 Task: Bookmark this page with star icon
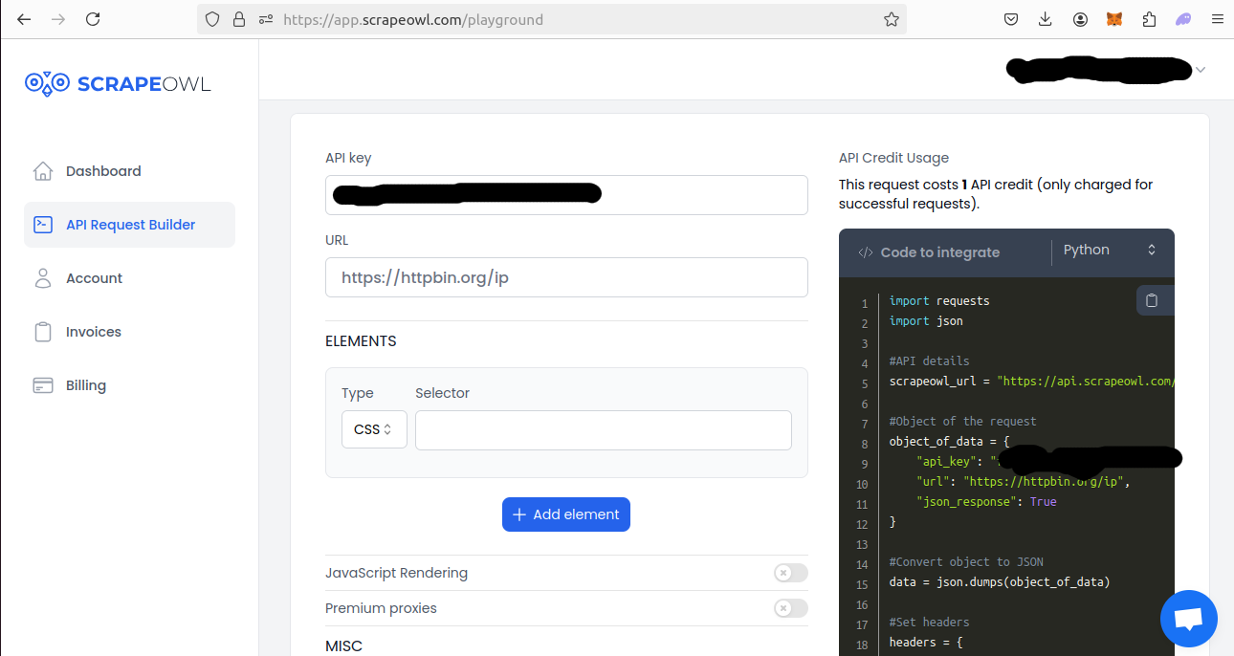click(892, 19)
